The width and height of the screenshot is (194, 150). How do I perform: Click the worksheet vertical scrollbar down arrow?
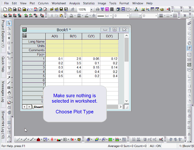126,101
